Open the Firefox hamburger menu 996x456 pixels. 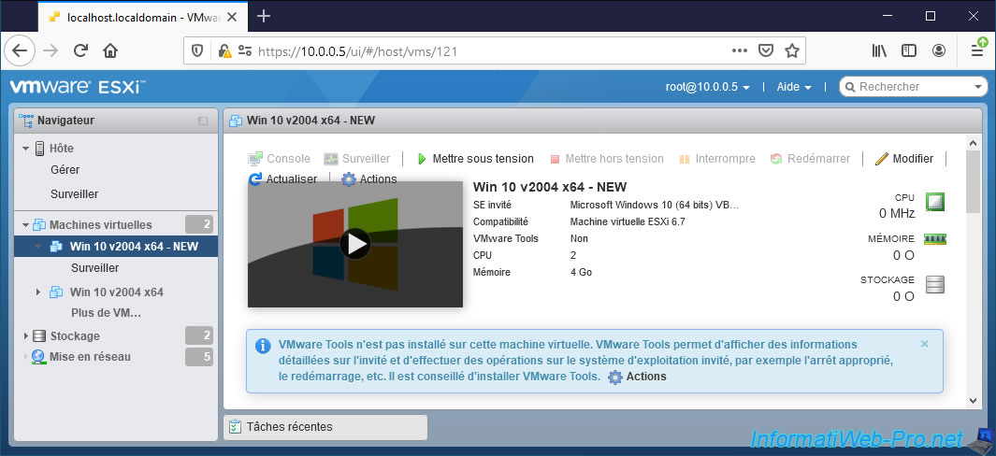coord(977,50)
